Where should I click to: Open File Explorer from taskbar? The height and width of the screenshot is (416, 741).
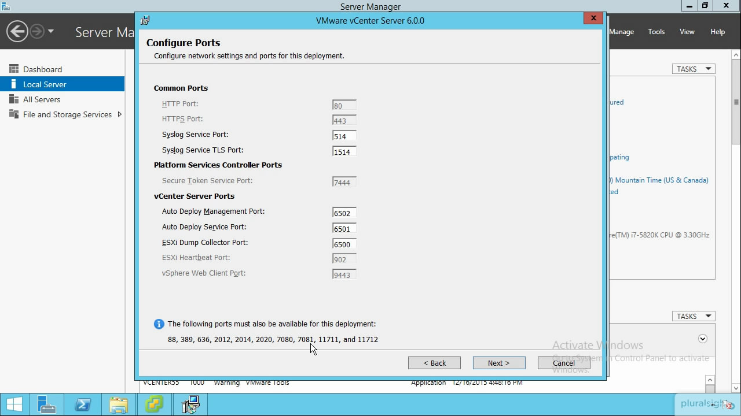pos(118,404)
